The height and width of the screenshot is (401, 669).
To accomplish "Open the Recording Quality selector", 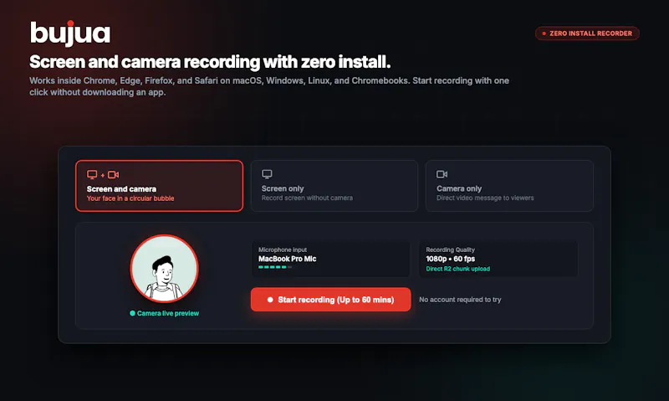I will coord(498,259).
